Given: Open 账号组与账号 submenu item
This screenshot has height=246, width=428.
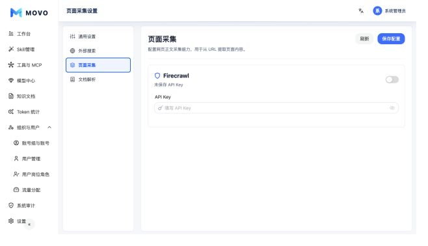Looking at the screenshot, I should (31, 143).
